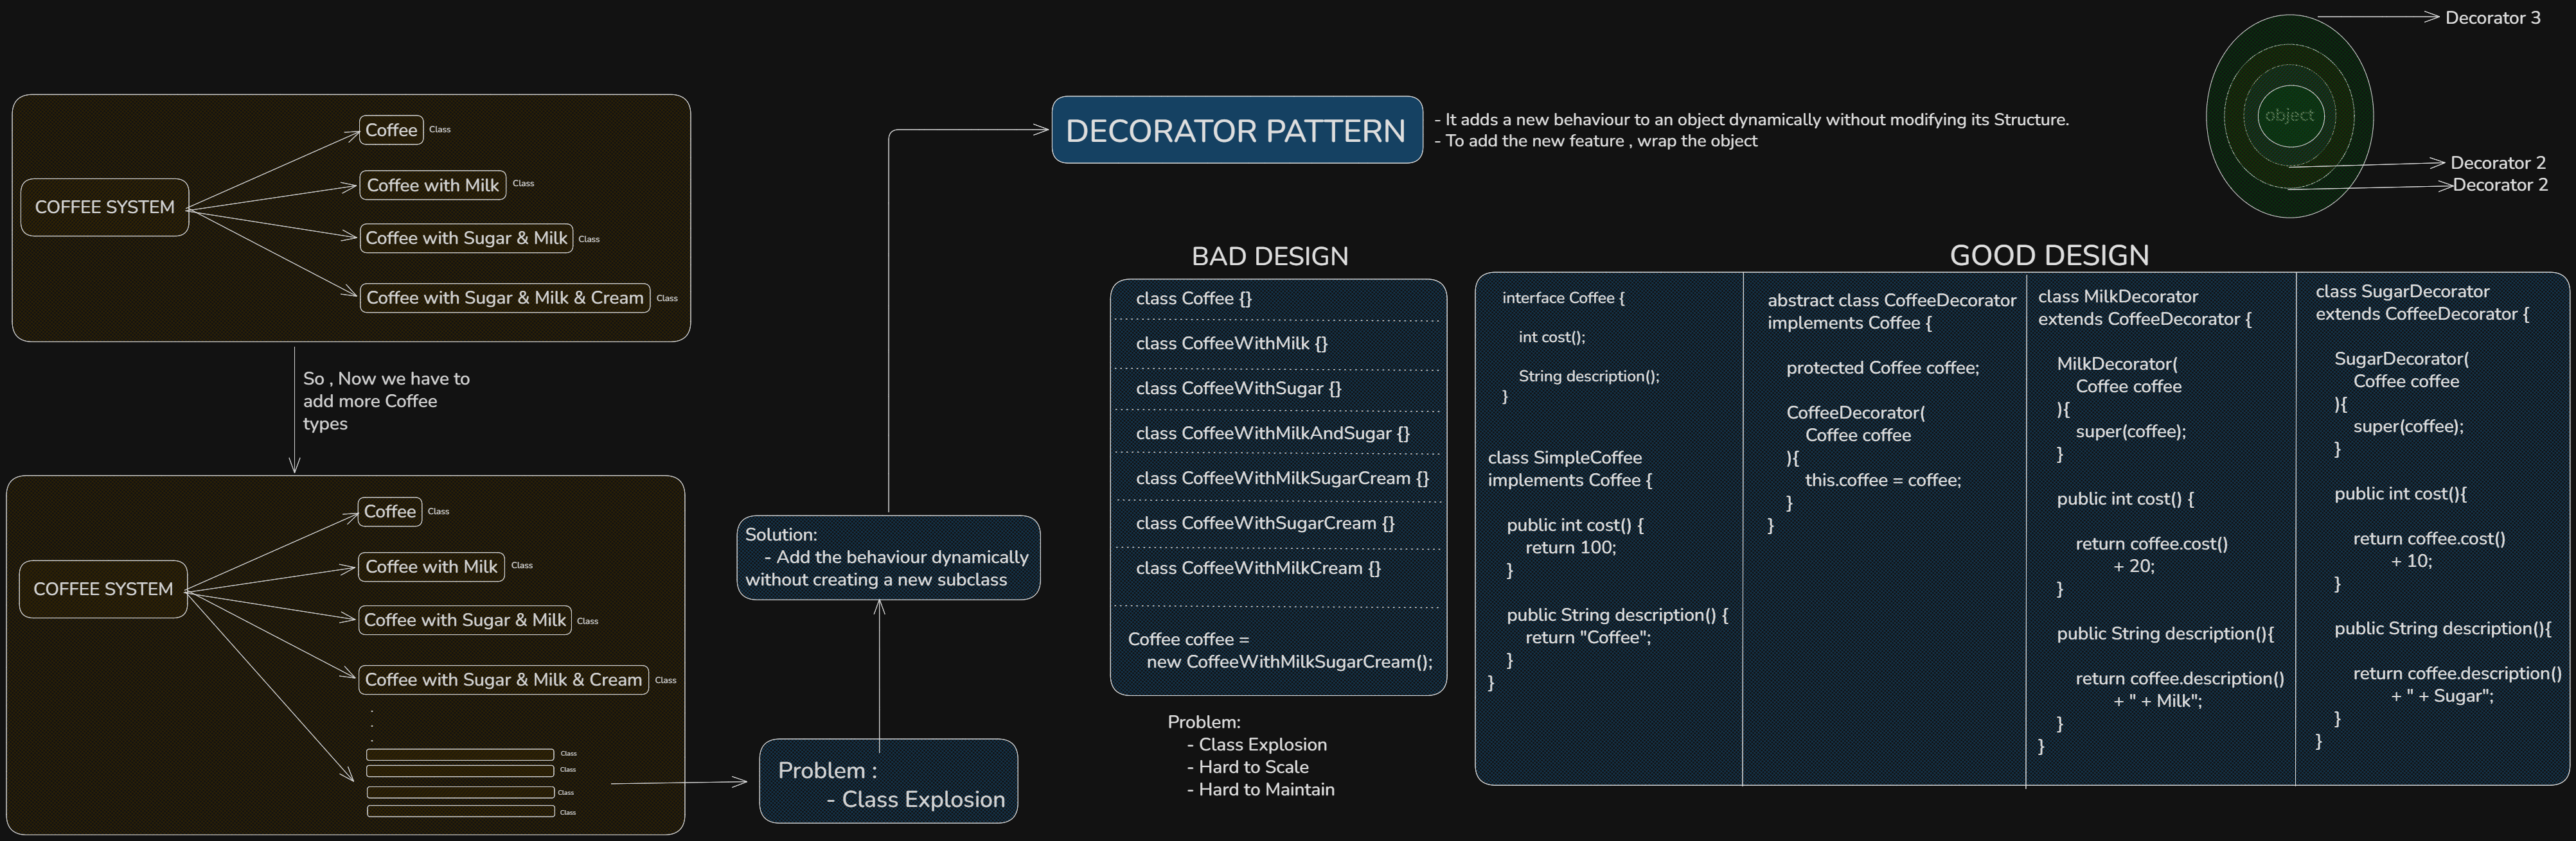Select the Decorator 3 label
The image size is (2576, 841).
coord(2492,18)
